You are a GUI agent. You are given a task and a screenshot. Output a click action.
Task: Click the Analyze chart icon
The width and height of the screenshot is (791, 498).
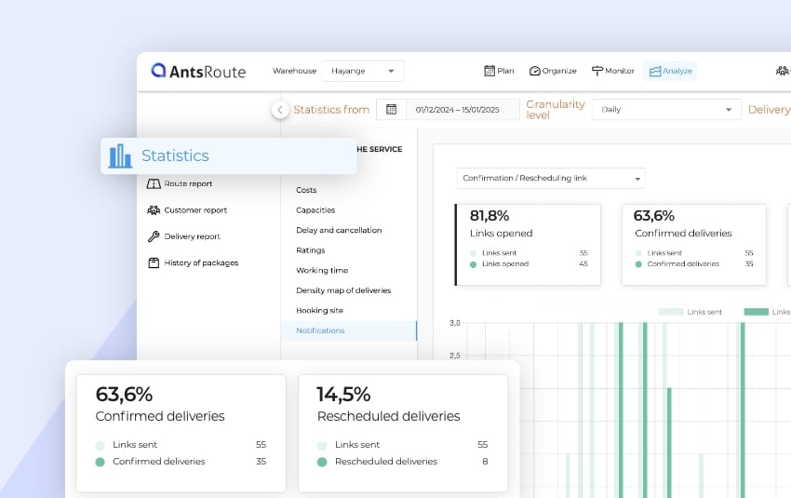(x=655, y=71)
